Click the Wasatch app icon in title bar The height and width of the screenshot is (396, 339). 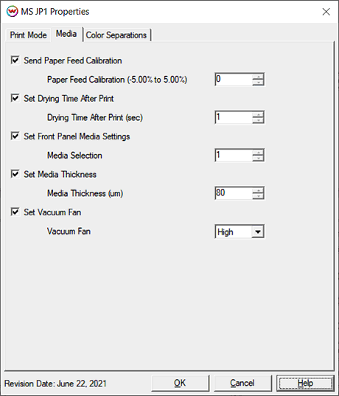12,12
